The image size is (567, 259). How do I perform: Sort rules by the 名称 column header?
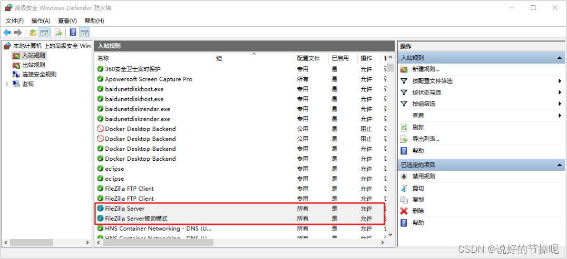coord(154,58)
